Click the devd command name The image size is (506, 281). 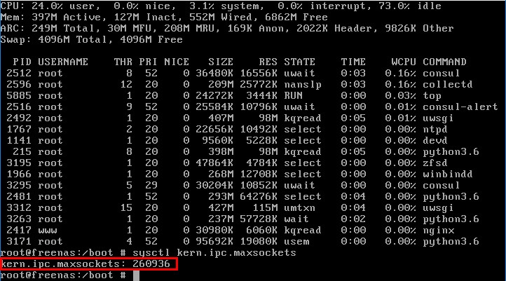tap(435, 140)
